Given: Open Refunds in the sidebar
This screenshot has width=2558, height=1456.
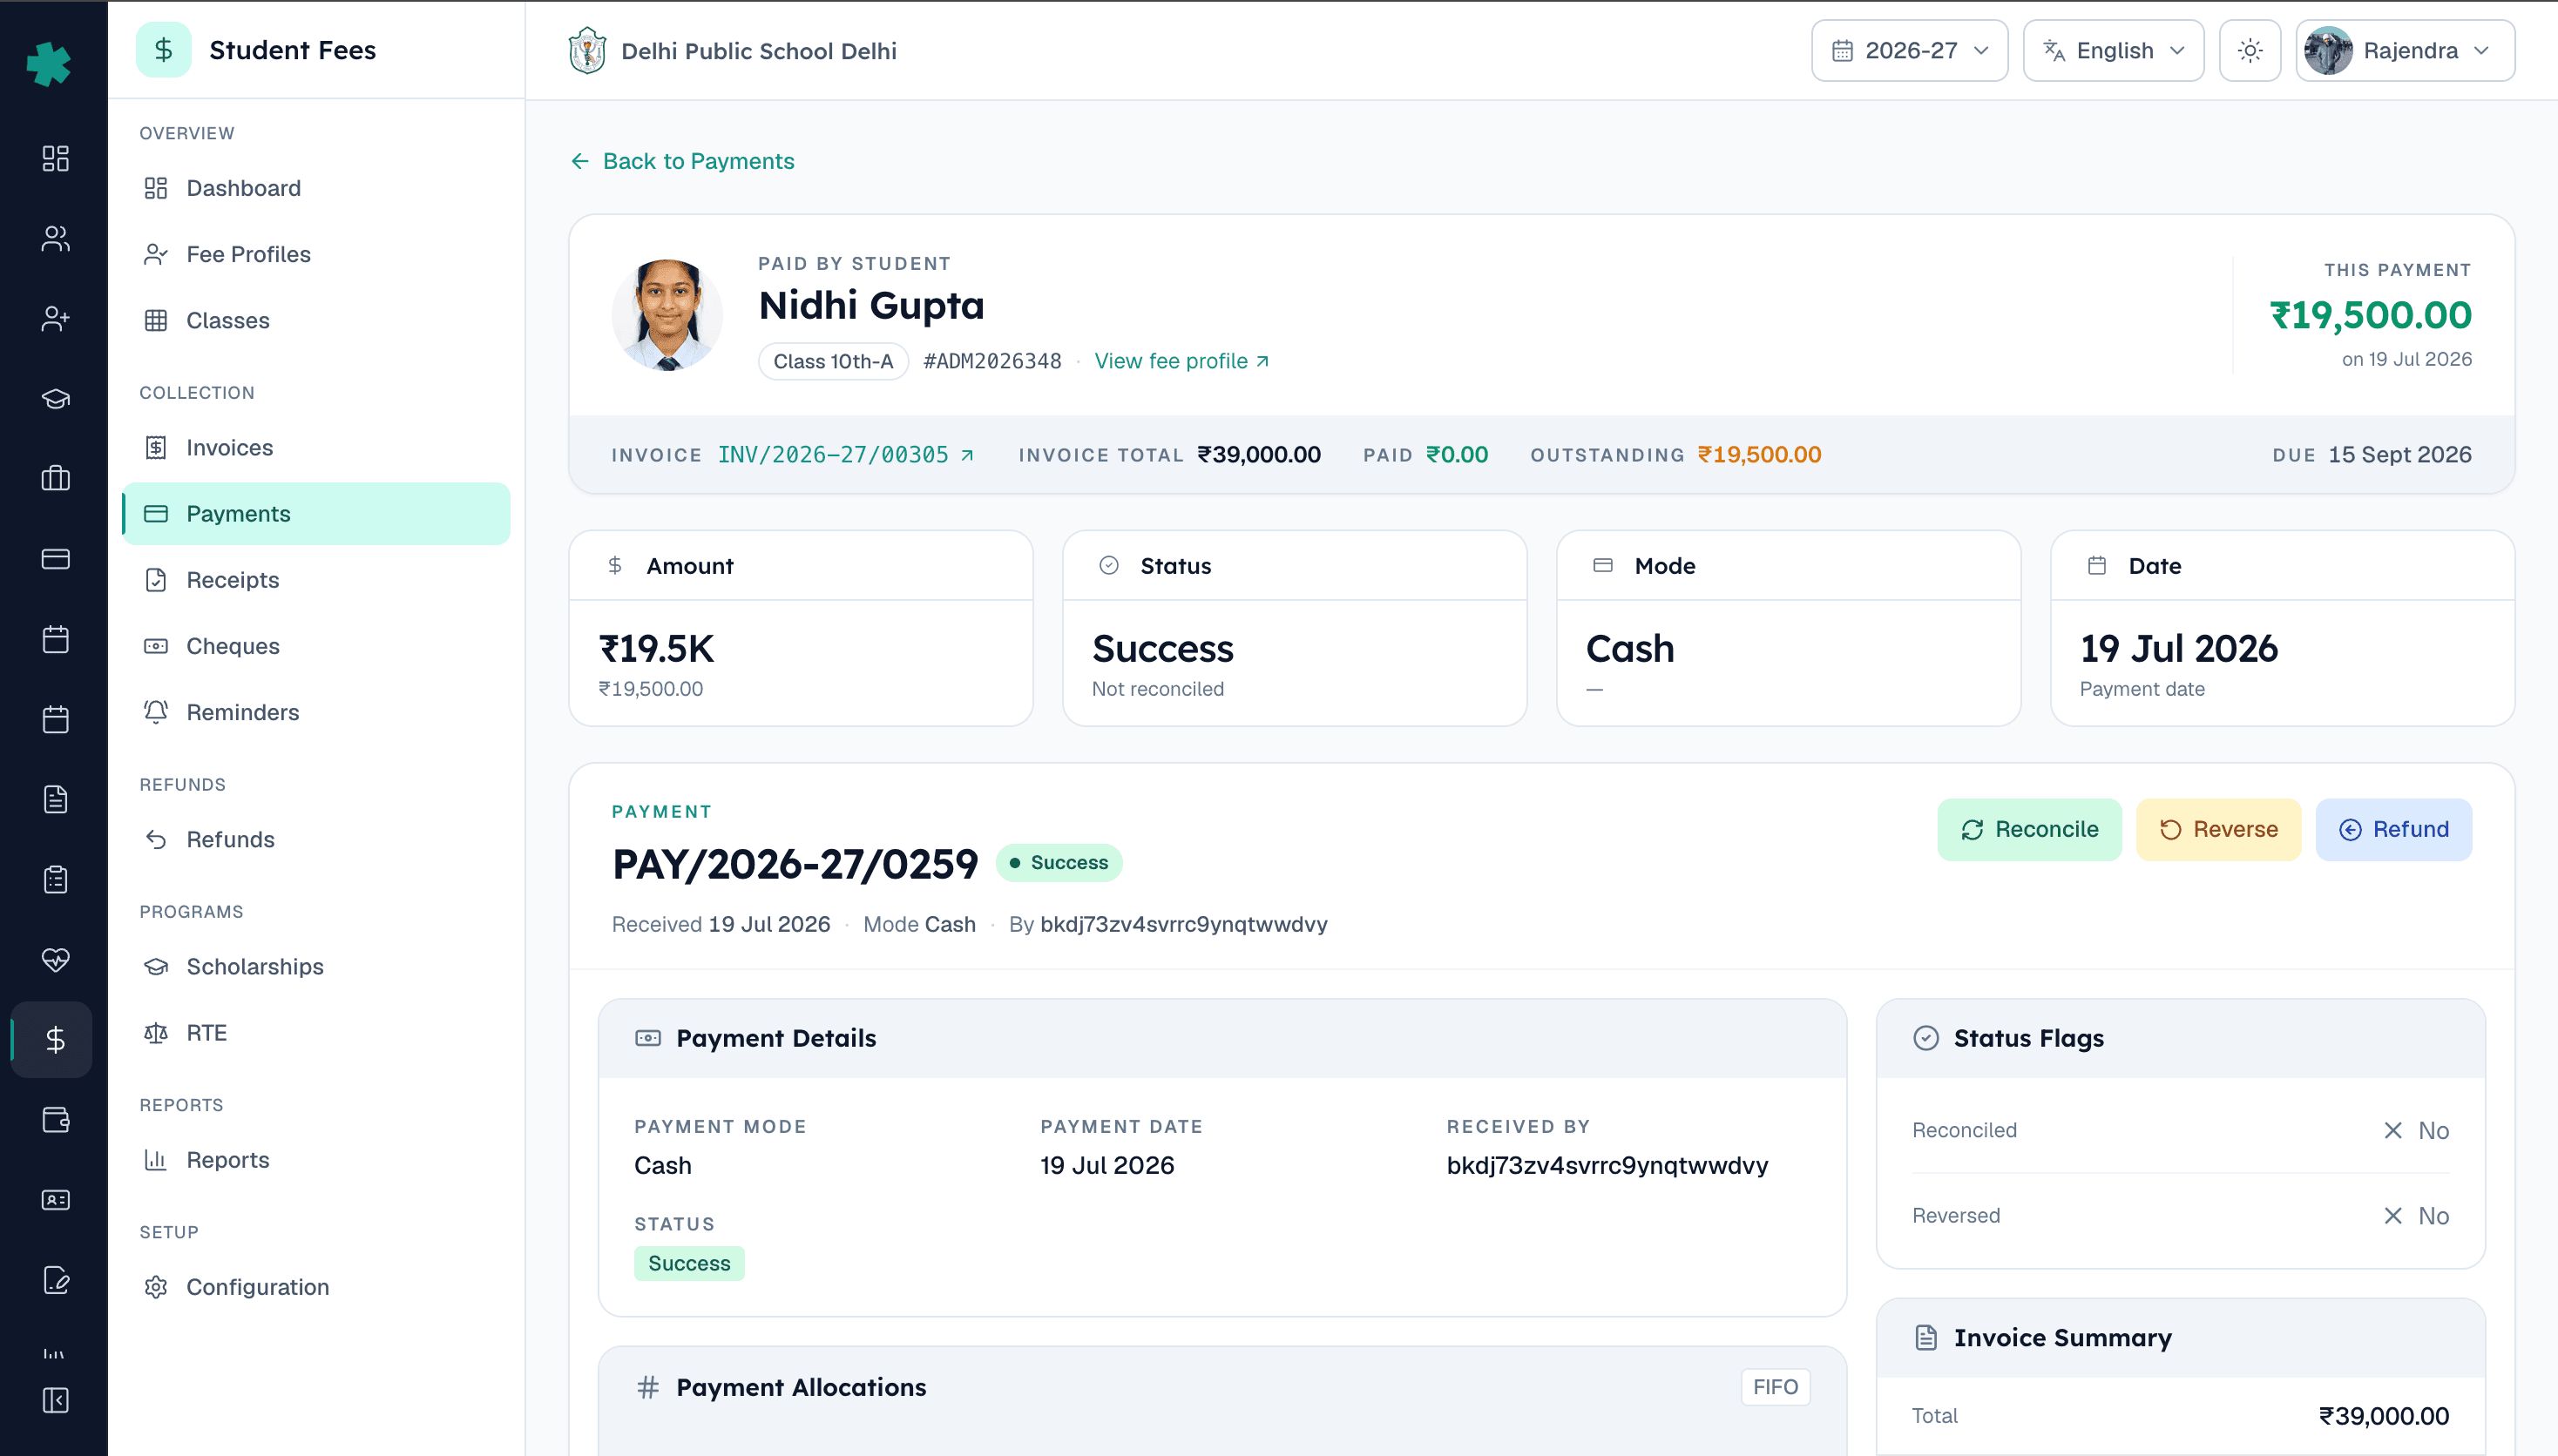Looking at the screenshot, I should (x=315, y=839).
